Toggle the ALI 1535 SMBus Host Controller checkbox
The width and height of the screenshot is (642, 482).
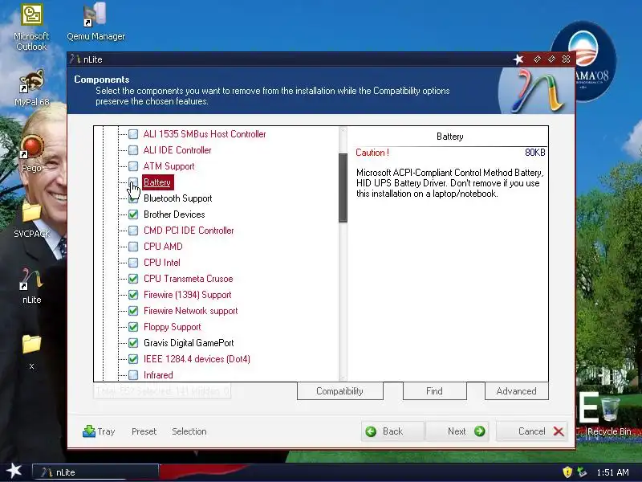pos(133,134)
